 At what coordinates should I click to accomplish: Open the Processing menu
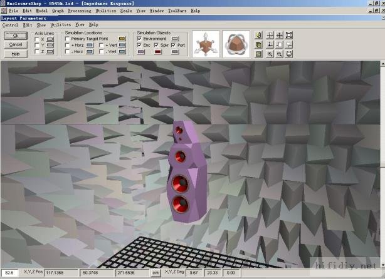tap(79, 11)
